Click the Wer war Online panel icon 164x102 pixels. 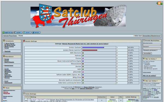point(144,81)
